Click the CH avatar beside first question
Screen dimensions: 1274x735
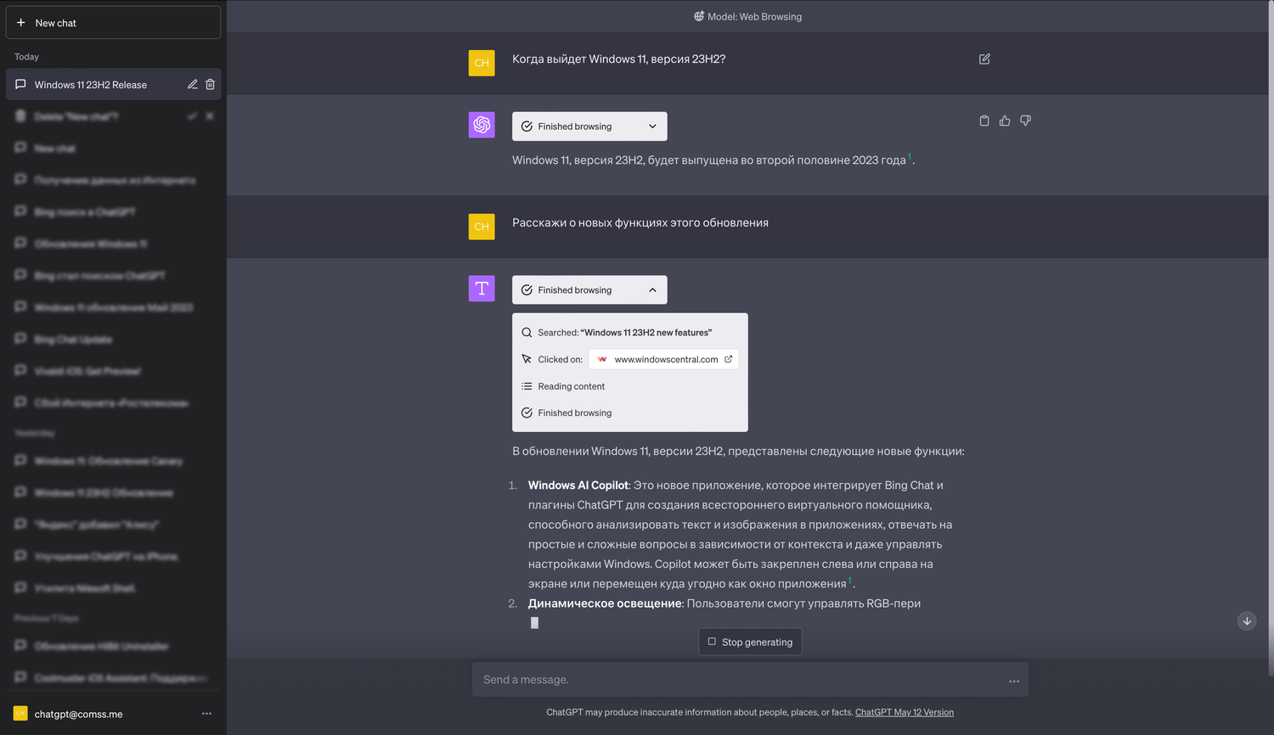[482, 63]
